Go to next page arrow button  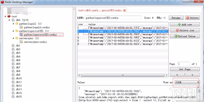[192, 75]
